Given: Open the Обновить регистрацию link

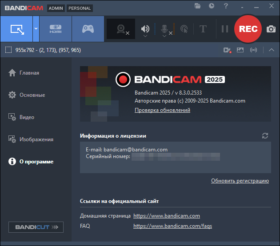Looking at the screenshot, I should click(240, 181).
